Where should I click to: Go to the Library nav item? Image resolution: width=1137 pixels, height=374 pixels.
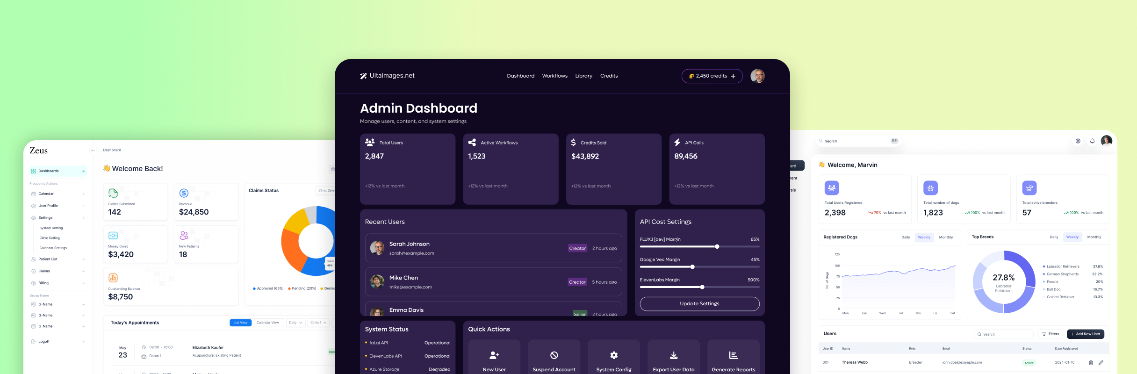click(583, 76)
